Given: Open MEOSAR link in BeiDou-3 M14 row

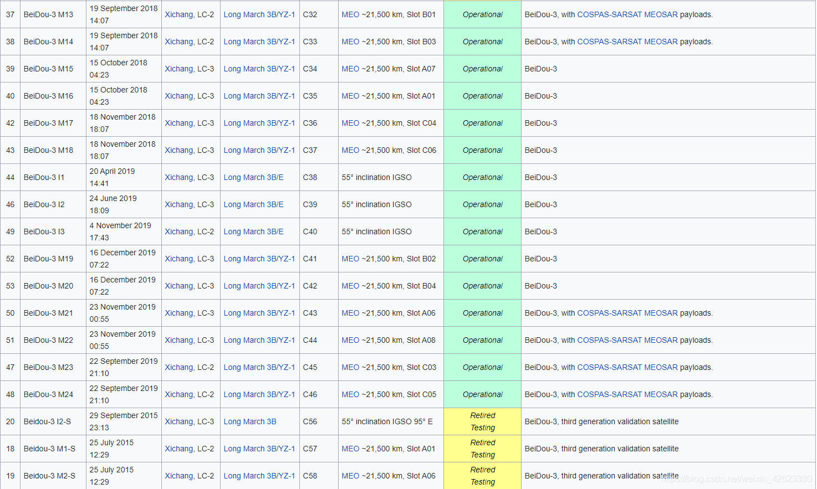Looking at the screenshot, I should coord(661,42).
